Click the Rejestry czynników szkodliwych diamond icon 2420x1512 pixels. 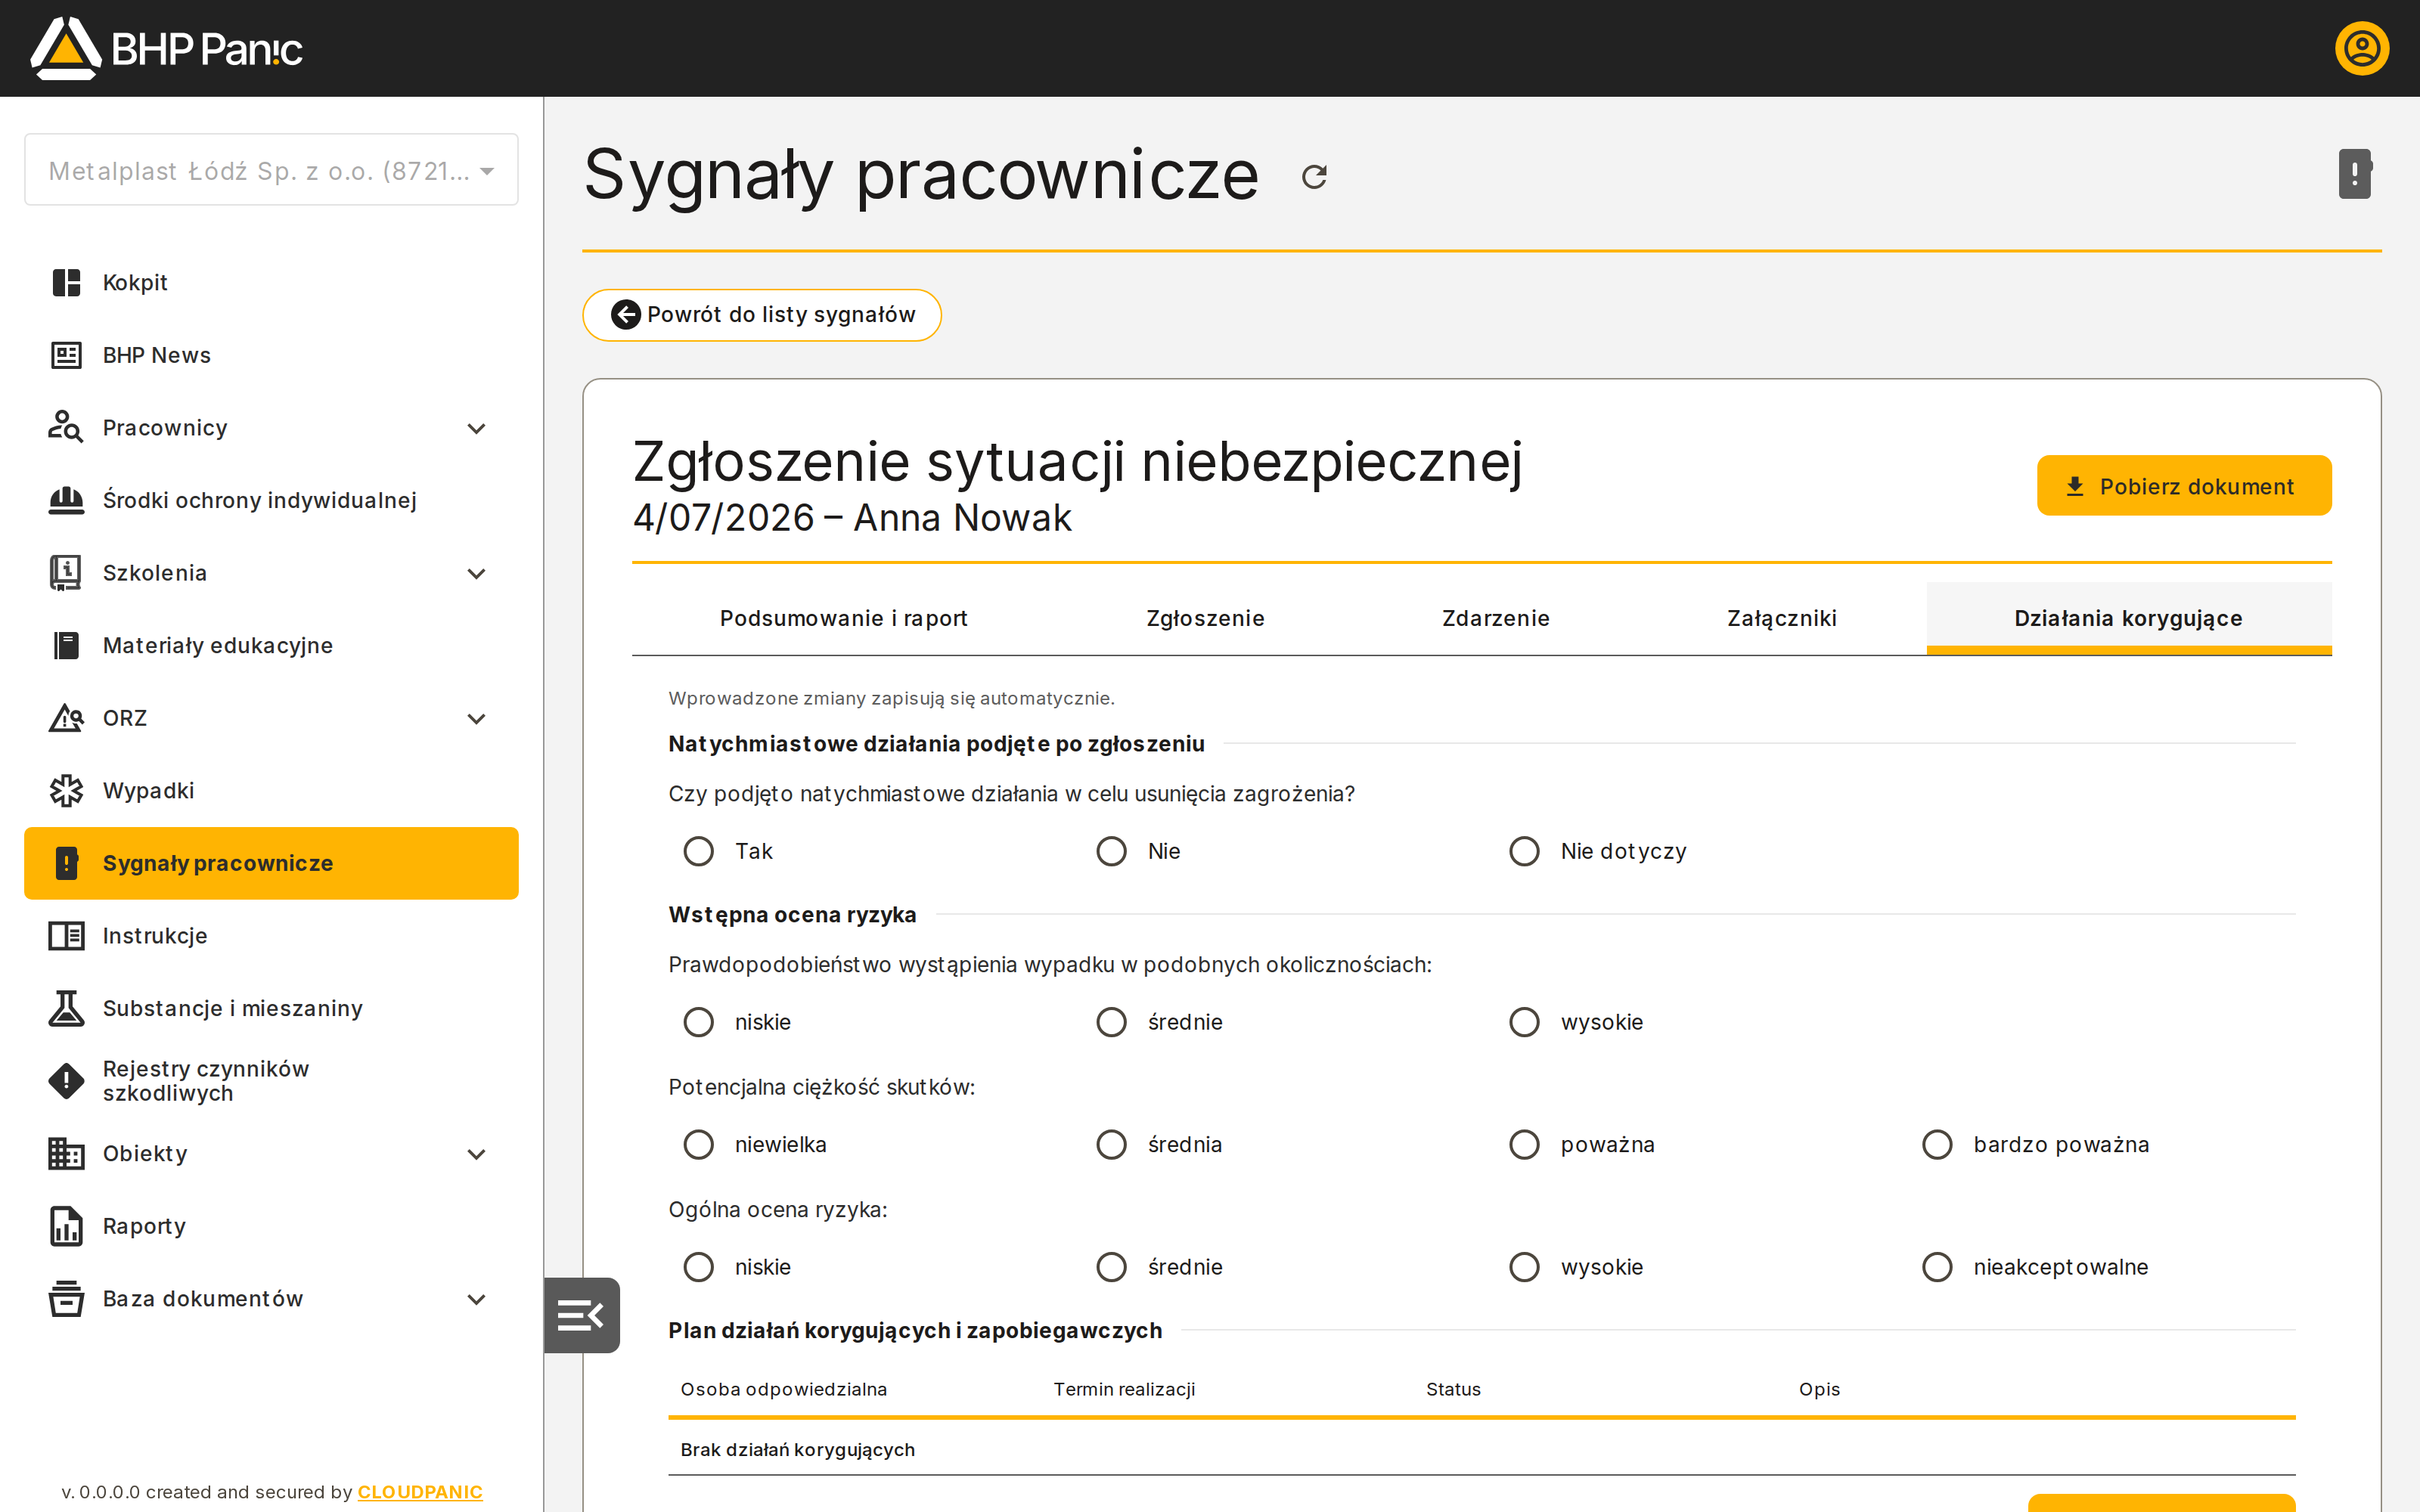(66, 1081)
